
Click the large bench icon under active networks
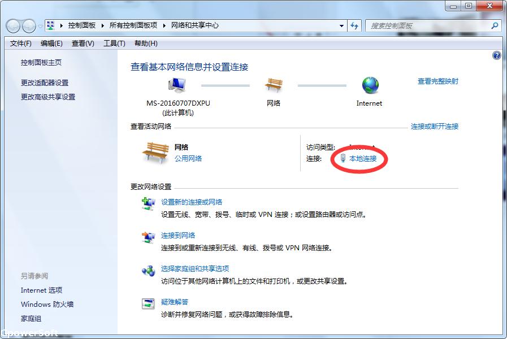pyautogui.click(x=154, y=153)
